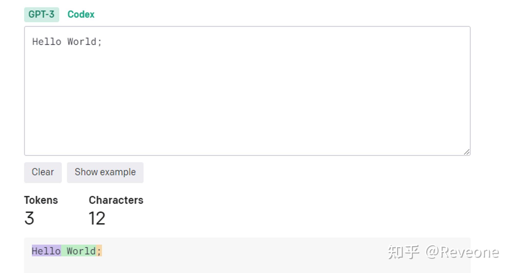The width and height of the screenshot is (512, 273).
Task: Click the 知乎 watermark logo text
Action: 403,252
